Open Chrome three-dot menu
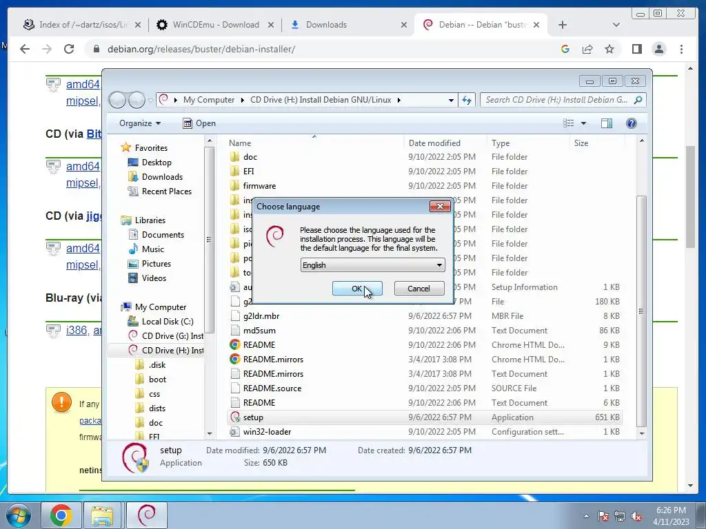The width and height of the screenshot is (706, 529). point(681,49)
